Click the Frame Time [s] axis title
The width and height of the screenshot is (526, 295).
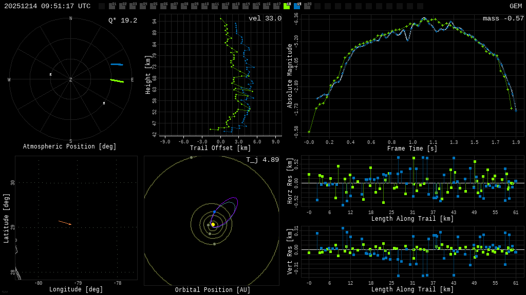412,149
